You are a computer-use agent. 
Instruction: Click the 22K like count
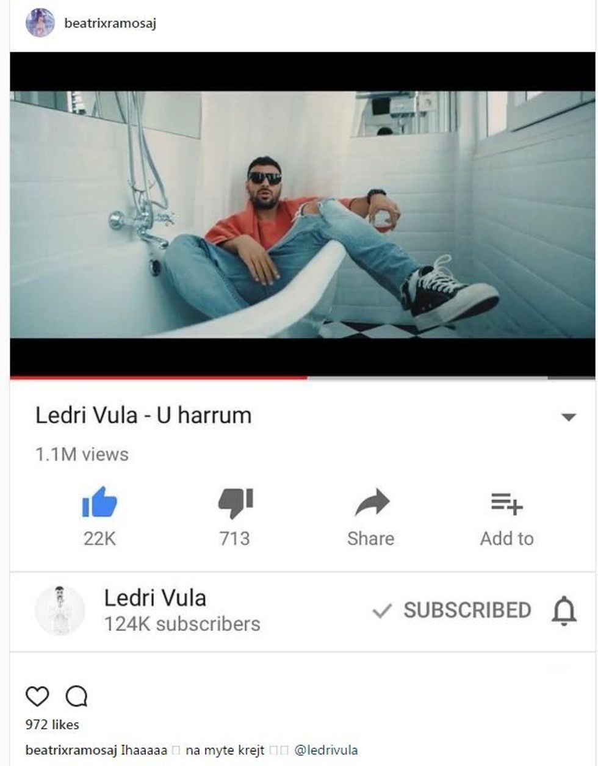click(99, 538)
